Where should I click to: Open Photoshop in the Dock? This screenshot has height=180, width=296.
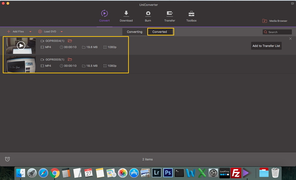coord(168,173)
